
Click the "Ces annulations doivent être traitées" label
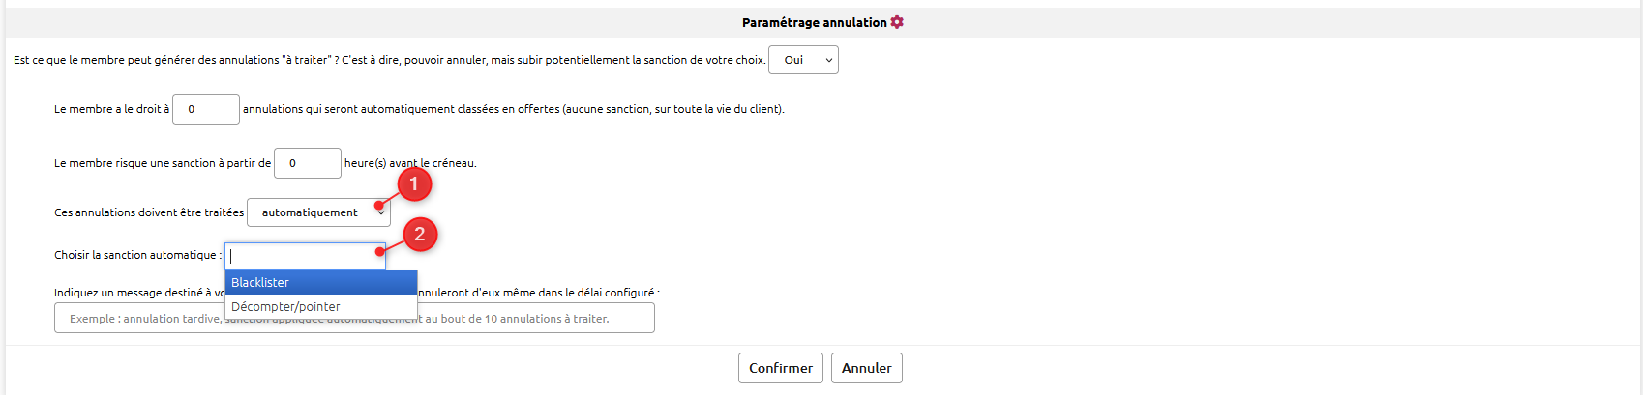pos(149,212)
